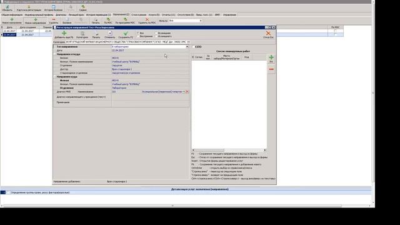Toggle checkbox on Определение группы крови detail row
This screenshot has width=400, height=225.
(x=8, y=192)
